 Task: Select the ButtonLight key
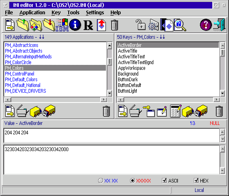click(x=168, y=91)
